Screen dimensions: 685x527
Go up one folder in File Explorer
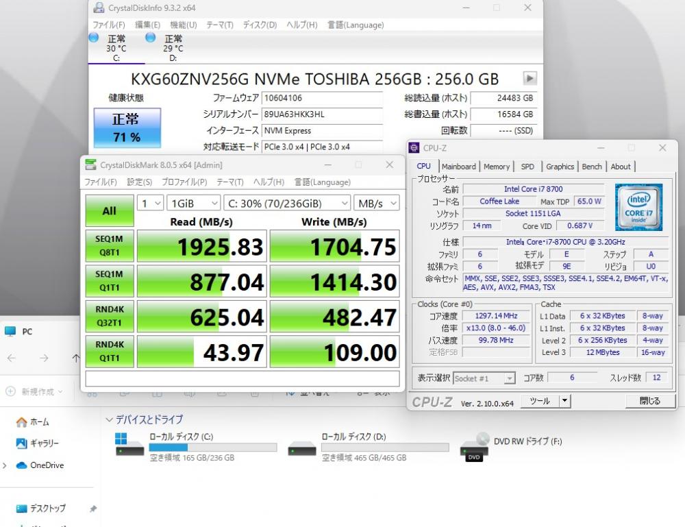click(x=75, y=358)
